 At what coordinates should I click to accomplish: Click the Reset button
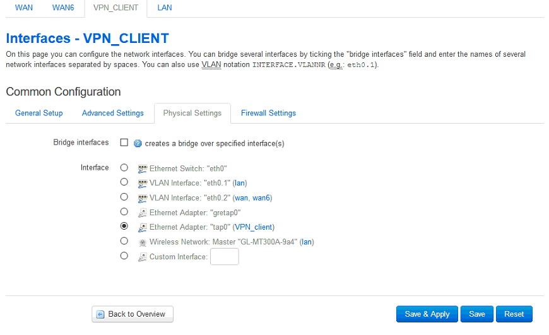514,314
